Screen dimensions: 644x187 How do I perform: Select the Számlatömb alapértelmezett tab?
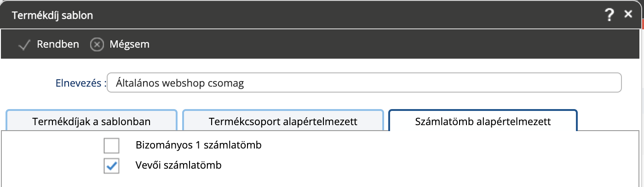point(483,122)
